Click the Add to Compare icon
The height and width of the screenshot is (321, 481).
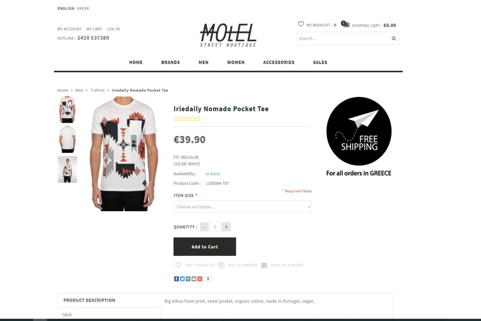221,265
